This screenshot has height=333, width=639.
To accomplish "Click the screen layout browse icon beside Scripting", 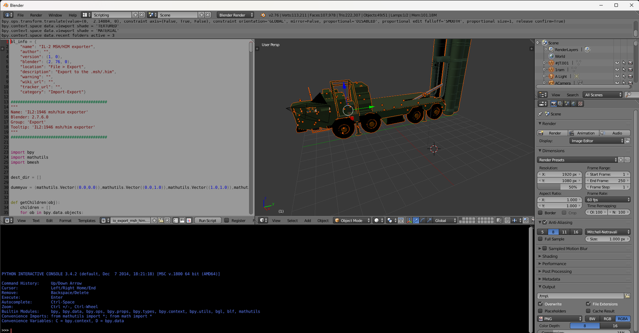I will pyautogui.click(x=86, y=15).
